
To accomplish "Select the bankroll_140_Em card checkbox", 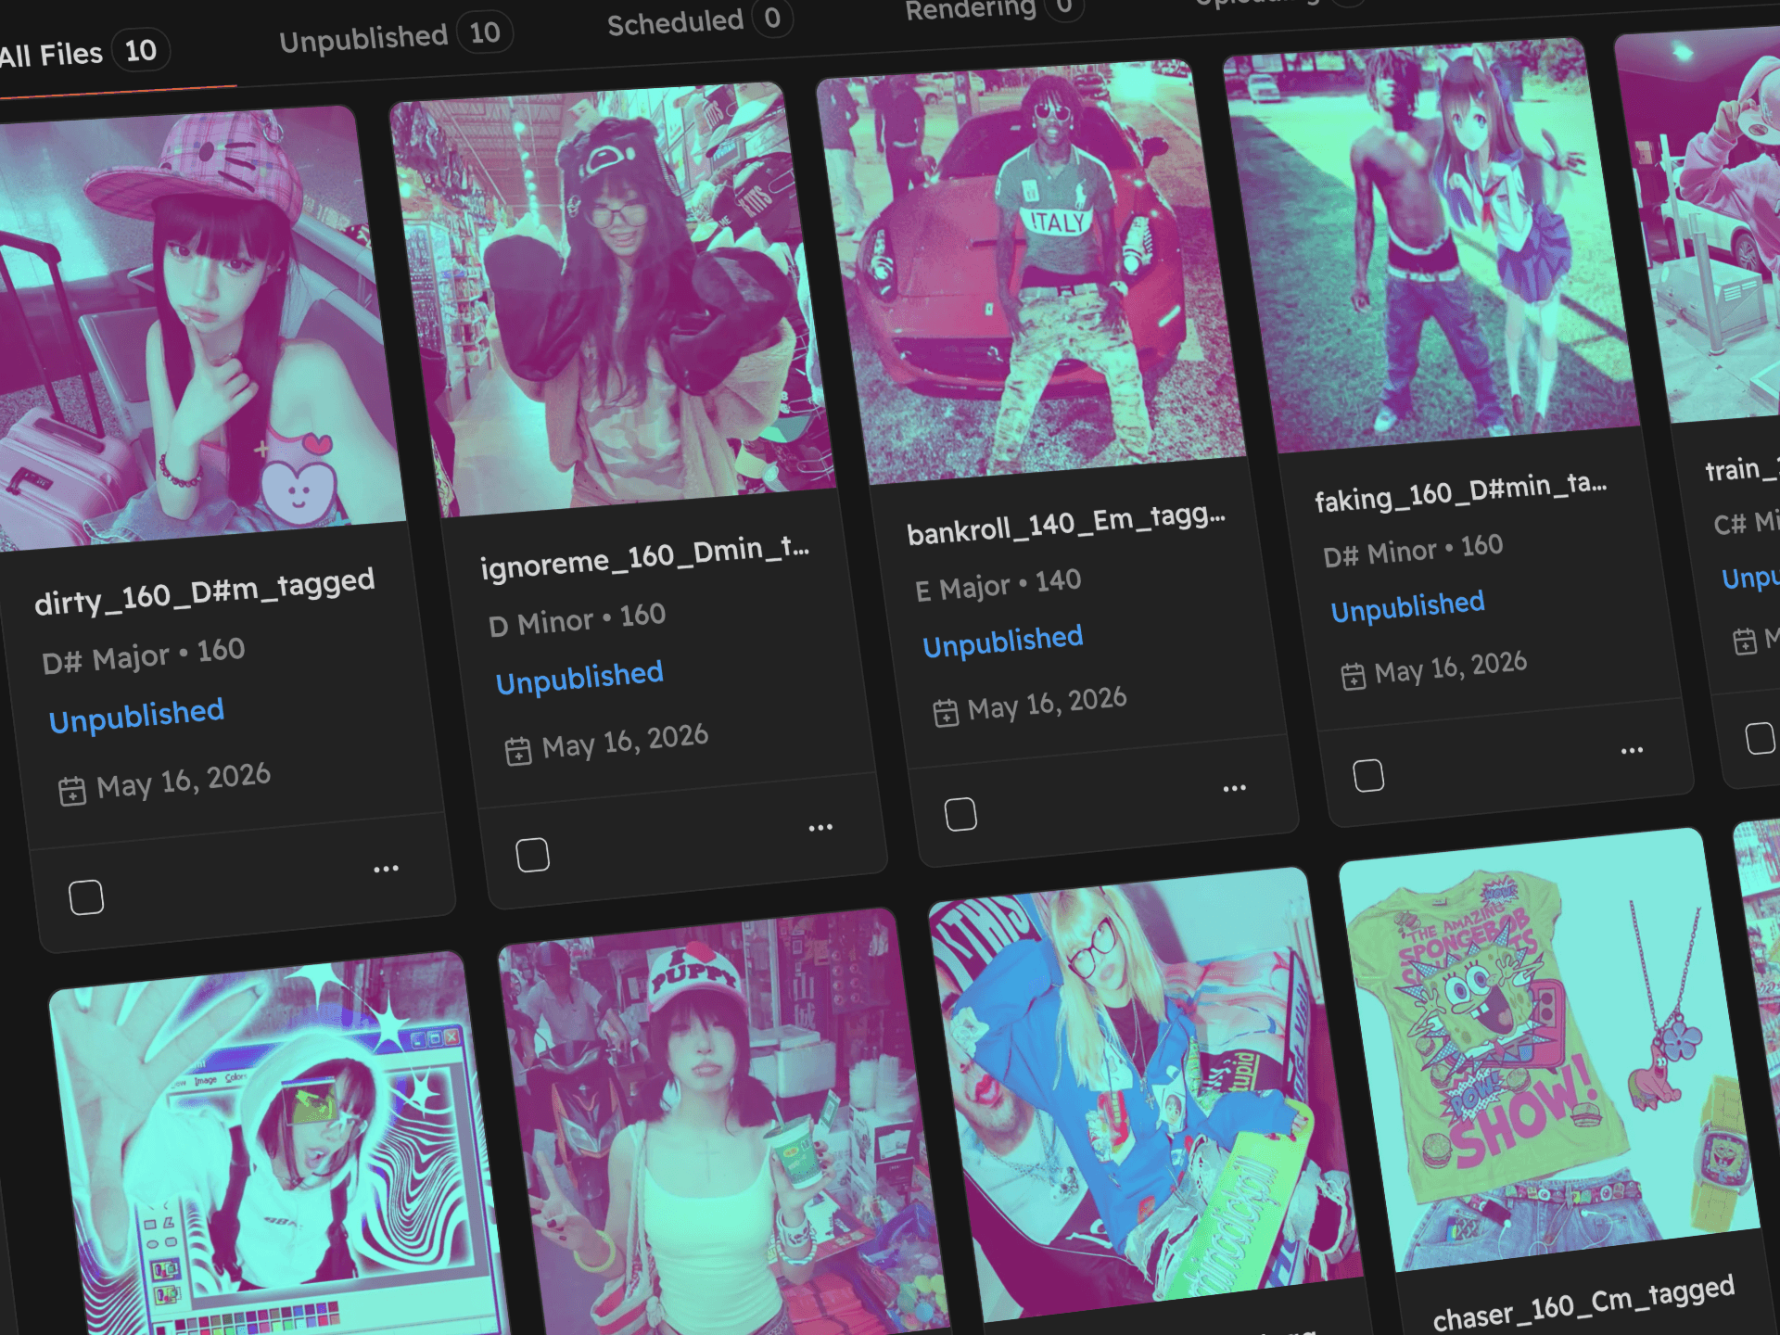I will tap(960, 814).
